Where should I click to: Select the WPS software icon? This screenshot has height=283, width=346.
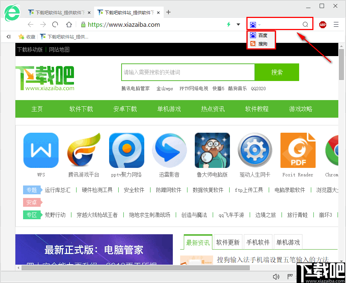tap(41, 150)
